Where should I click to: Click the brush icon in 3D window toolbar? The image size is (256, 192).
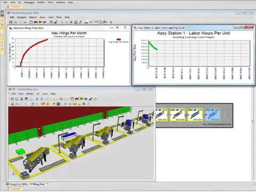tap(91, 99)
